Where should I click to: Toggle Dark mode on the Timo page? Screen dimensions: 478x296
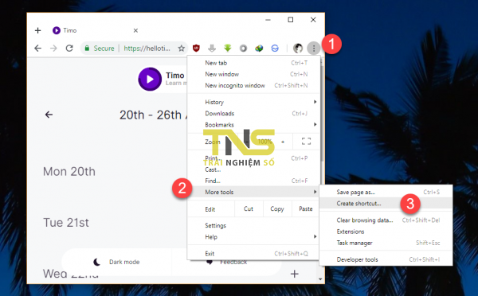pos(116,262)
